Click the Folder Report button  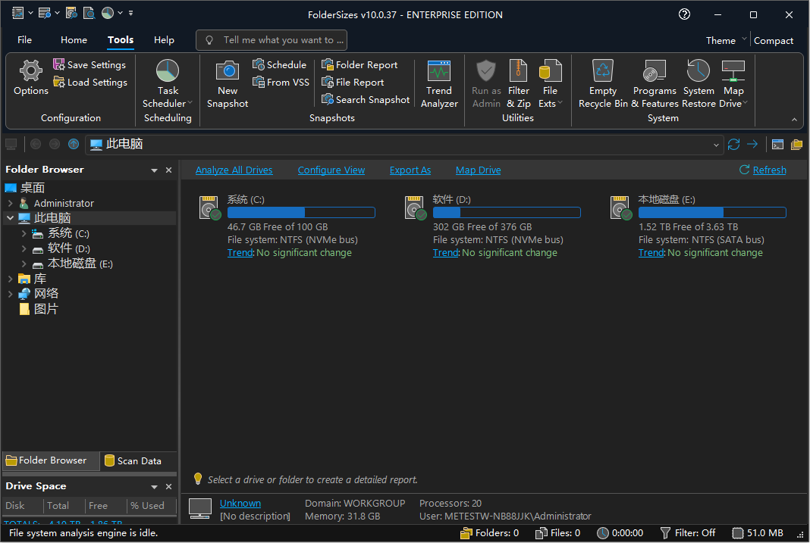click(359, 65)
